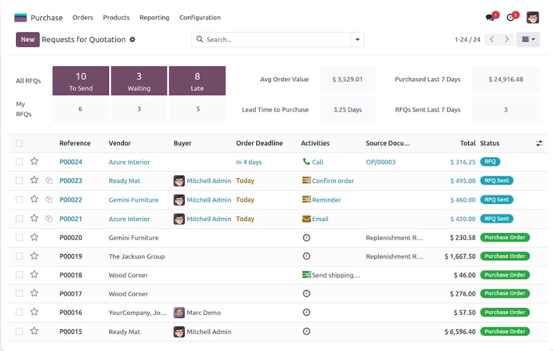The width and height of the screenshot is (553, 351).
Task: Click the Purchase app logo icon
Action: tap(20, 17)
